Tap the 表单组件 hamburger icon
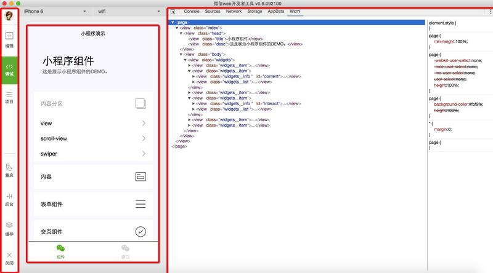Screen dimensions: 493x273 pos(141,204)
